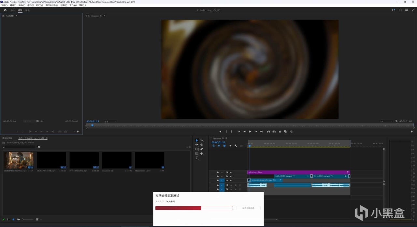Toggle lock on the top video track

point(218,172)
